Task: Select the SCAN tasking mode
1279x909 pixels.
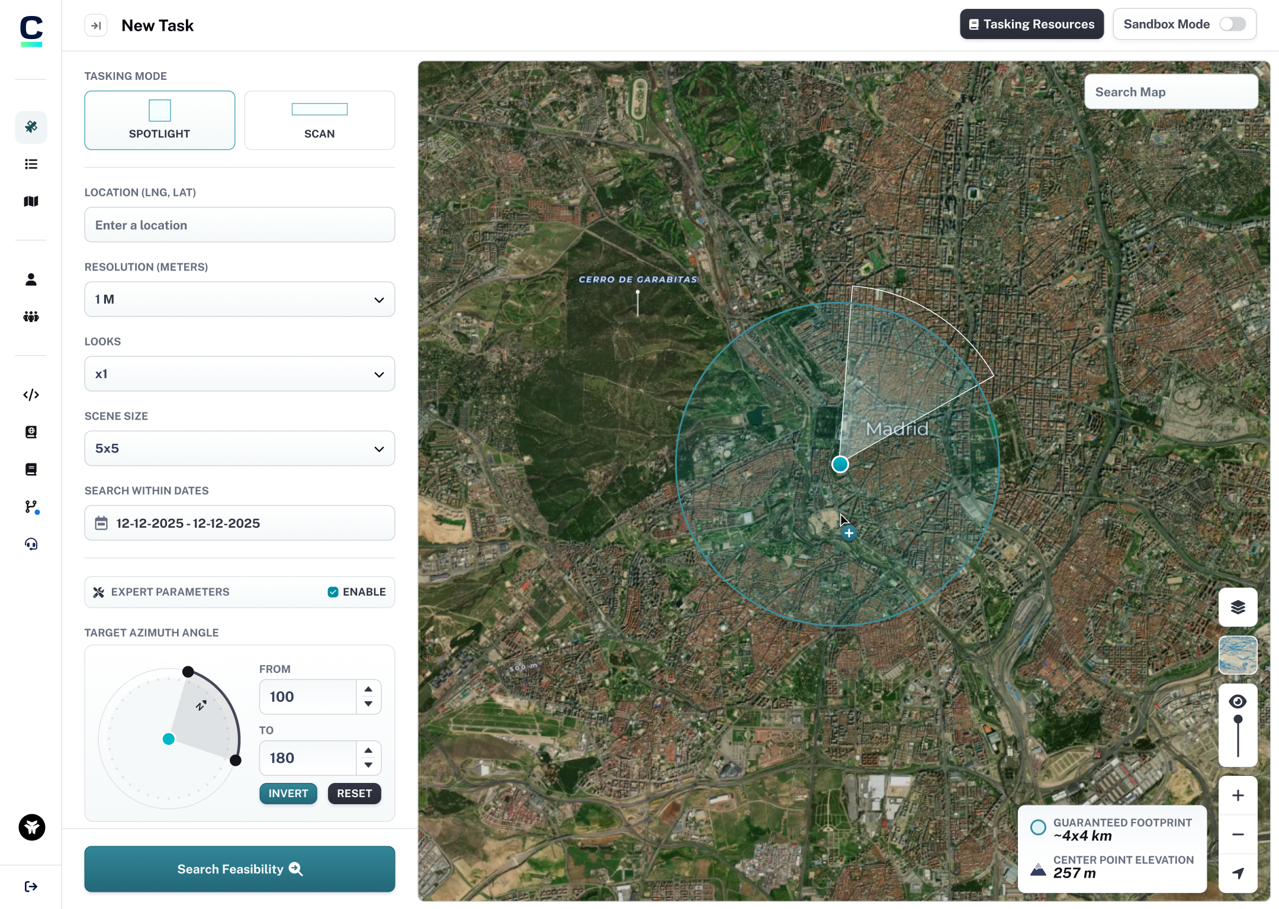Action: tap(319, 120)
